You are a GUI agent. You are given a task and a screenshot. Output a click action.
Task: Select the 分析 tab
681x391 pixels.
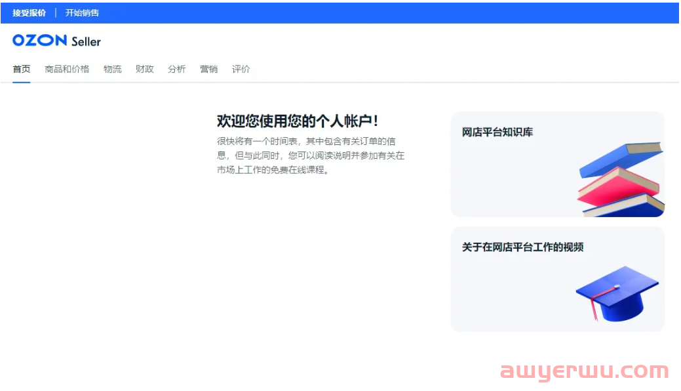(176, 69)
